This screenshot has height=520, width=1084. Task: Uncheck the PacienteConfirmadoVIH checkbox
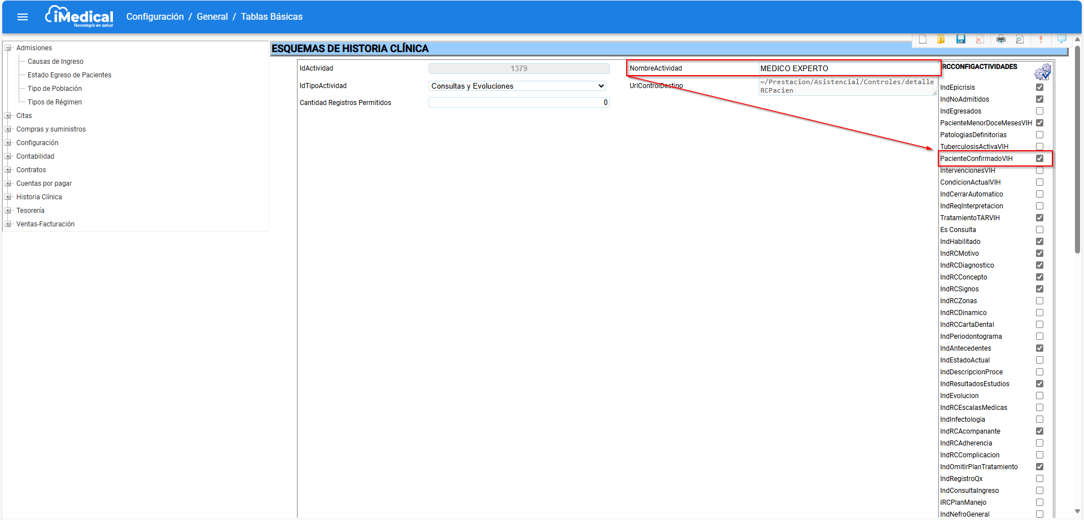1039,159
